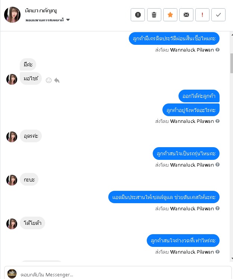Mark conversation done with checkmark icon

coord(218,15)
